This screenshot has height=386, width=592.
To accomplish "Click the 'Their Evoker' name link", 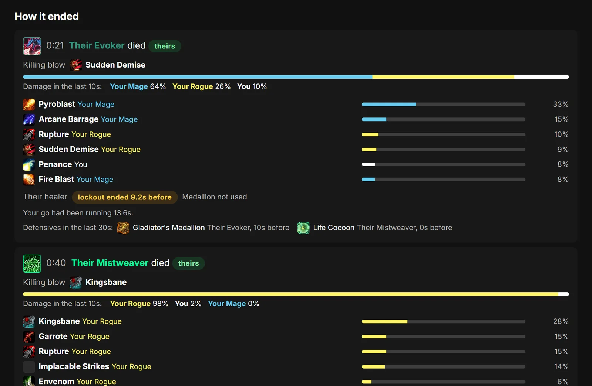I will pyautogui.click(x=97, y=45).
